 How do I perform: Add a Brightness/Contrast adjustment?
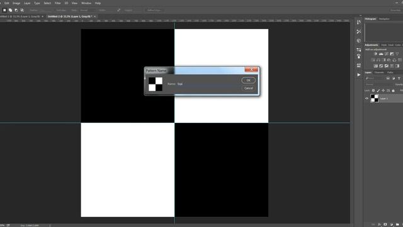pyautogui.click(x=375, y=54)
